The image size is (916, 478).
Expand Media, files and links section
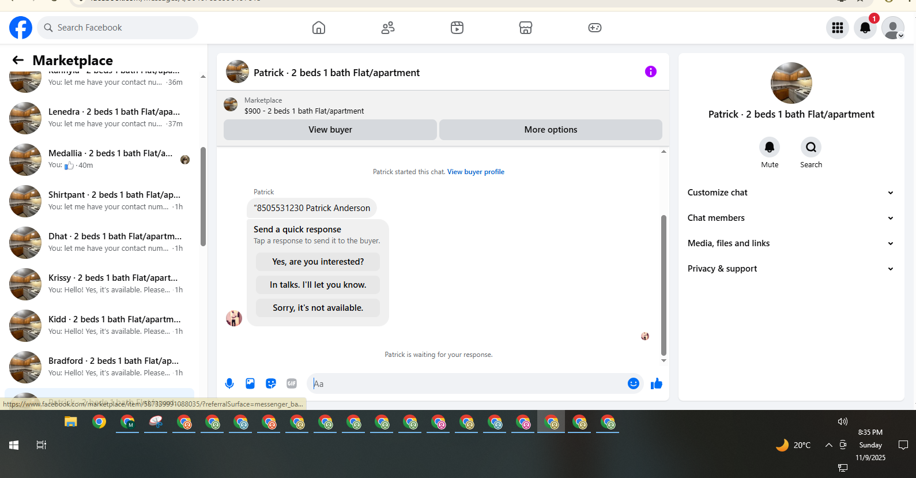791,243
